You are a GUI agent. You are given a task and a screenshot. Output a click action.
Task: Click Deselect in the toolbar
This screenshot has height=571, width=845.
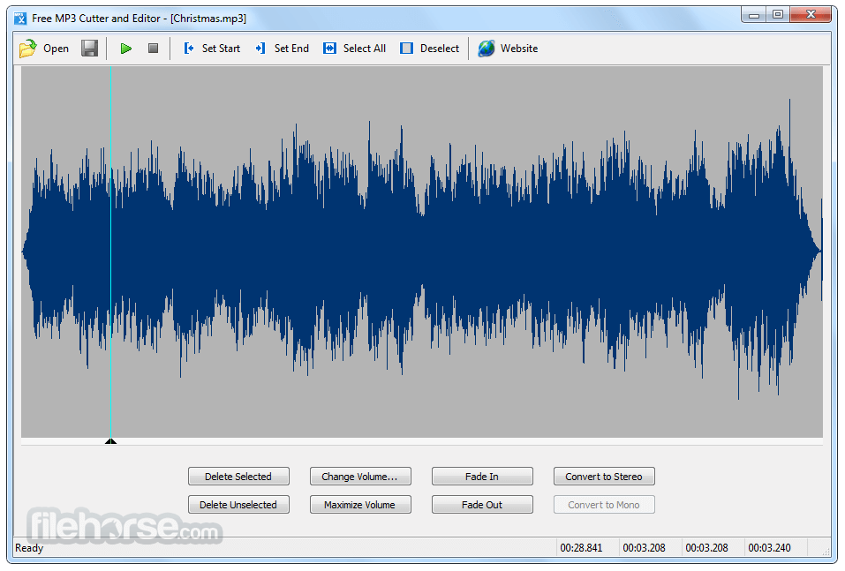coord(429,49)
